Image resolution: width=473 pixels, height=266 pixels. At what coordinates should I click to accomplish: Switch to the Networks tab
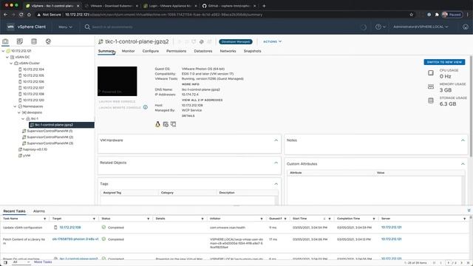[228, 51]
